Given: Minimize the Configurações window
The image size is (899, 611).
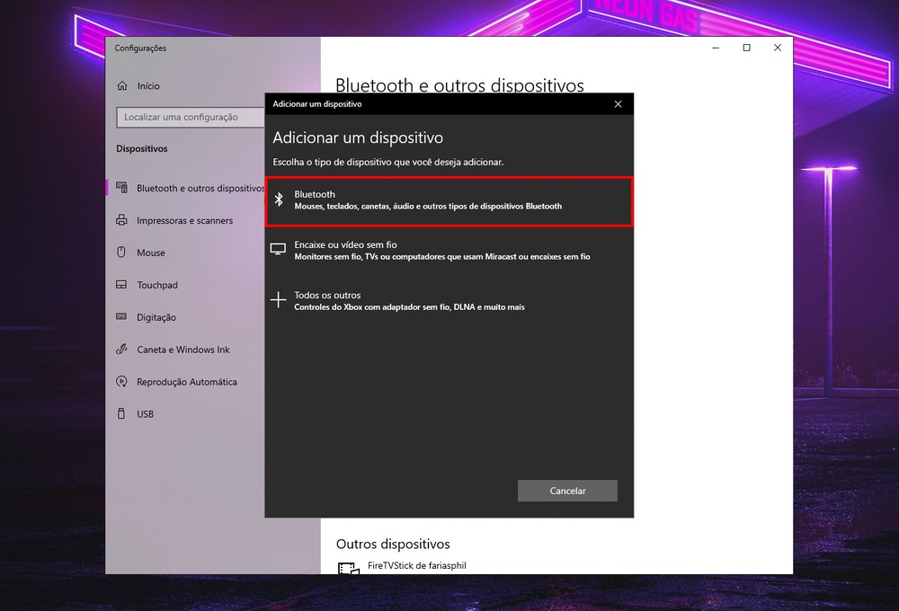Looking at the screenshot, I should tap(716, 49).
